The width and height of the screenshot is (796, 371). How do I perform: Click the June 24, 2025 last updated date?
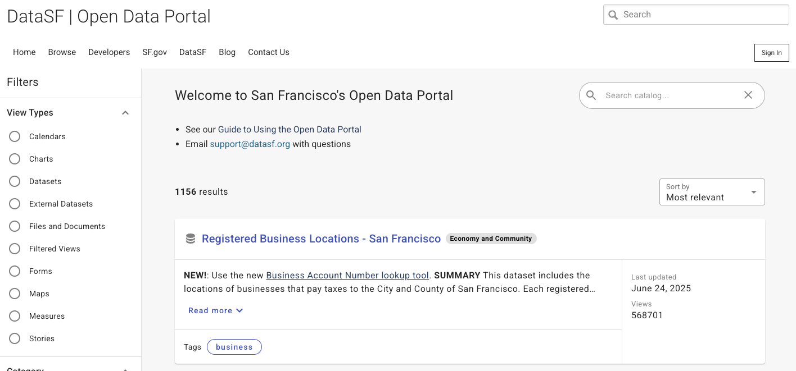[661, 288]
